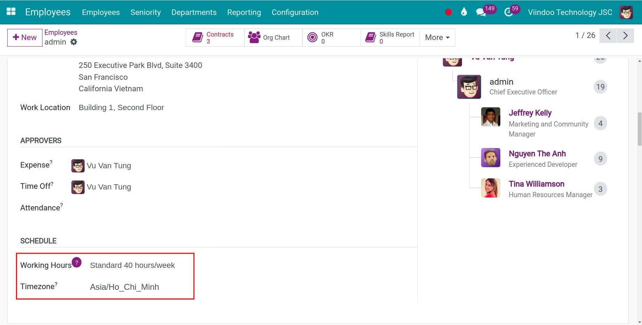Click Standard 40 hours/week value

[x=132, y=265]
